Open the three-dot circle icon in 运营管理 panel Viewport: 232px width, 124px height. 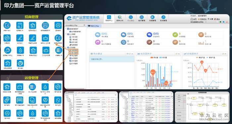point(7,113)
